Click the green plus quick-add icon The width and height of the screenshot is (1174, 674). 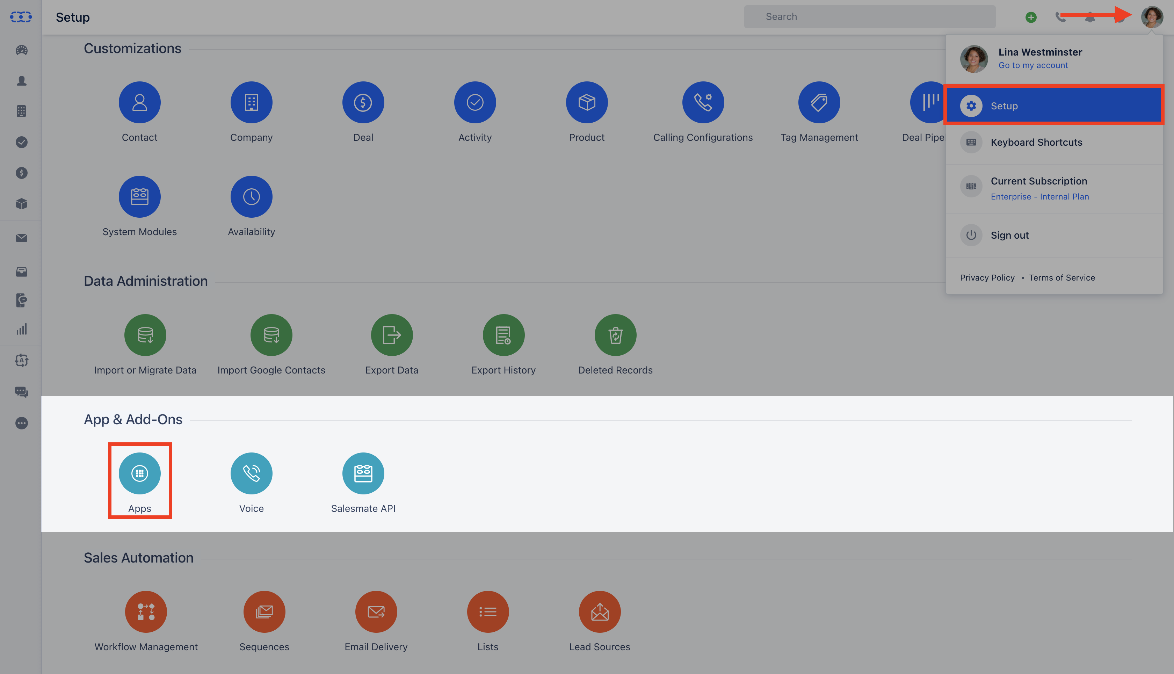[1030, 17]
